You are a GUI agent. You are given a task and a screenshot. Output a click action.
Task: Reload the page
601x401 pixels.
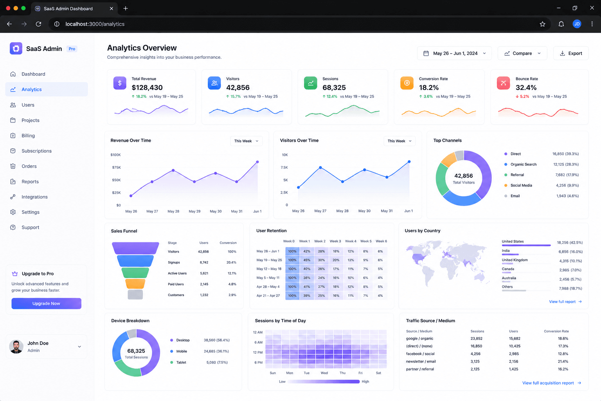tap(38, 24)
